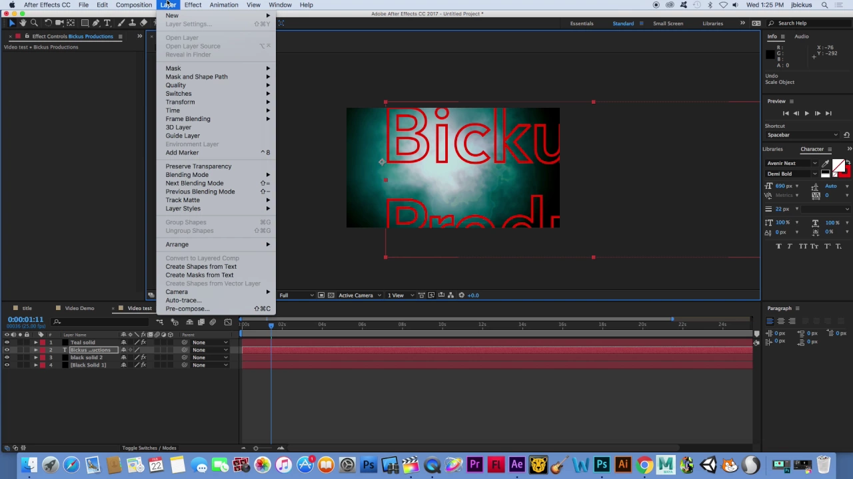Select the Rectangle shape tool
The image size is (853, 479).
[85, 23]
